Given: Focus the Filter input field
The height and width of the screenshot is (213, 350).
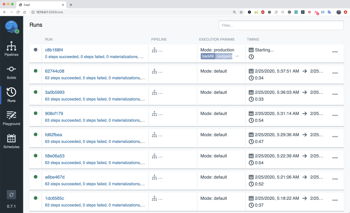Looking at the screenshot, I should pyautogui.click(x=281, y=25).
